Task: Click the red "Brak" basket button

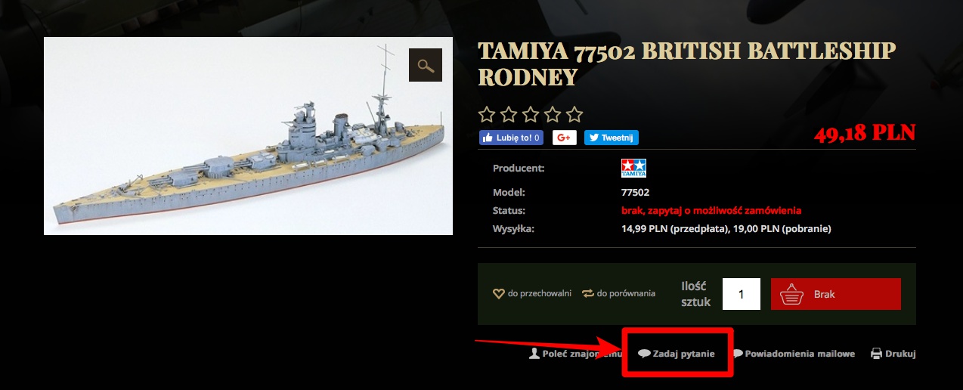Action: 835,294
